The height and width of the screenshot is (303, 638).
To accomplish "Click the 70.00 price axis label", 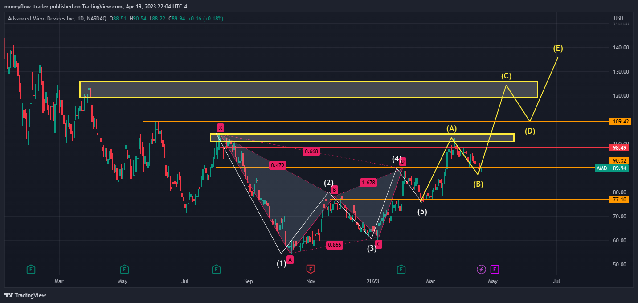I will pyautogui.click(x=620, y=217).
